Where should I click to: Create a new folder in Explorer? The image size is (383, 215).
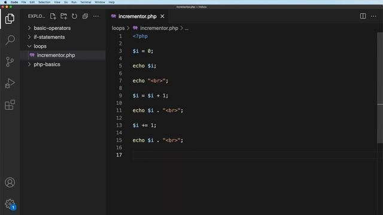point(64,16)
